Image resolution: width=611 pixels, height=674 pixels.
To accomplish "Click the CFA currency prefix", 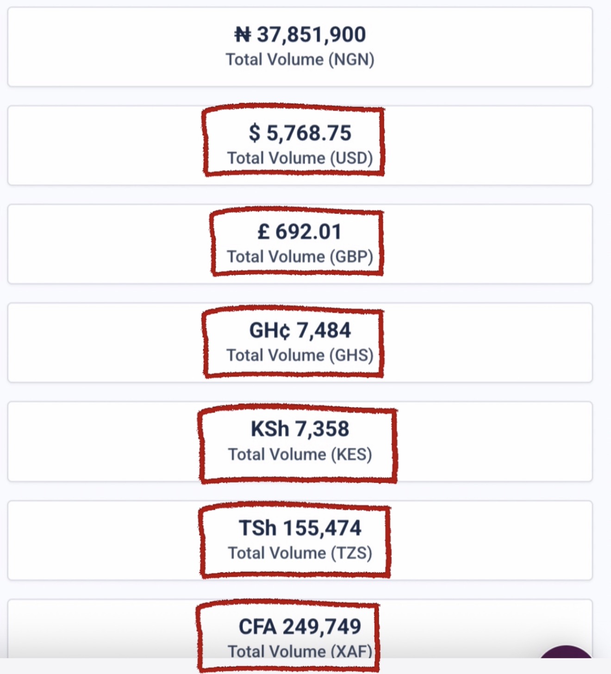I will tap(257, 627).
